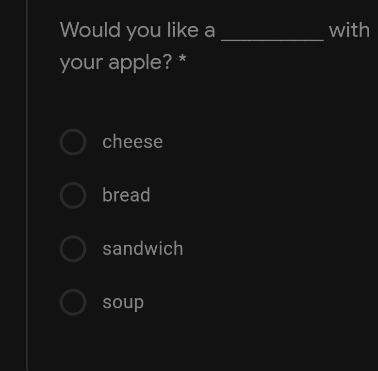Click the "cheese" option label
Image resolution: width=378 pixels, height=371 pixels.
point(132,142)
